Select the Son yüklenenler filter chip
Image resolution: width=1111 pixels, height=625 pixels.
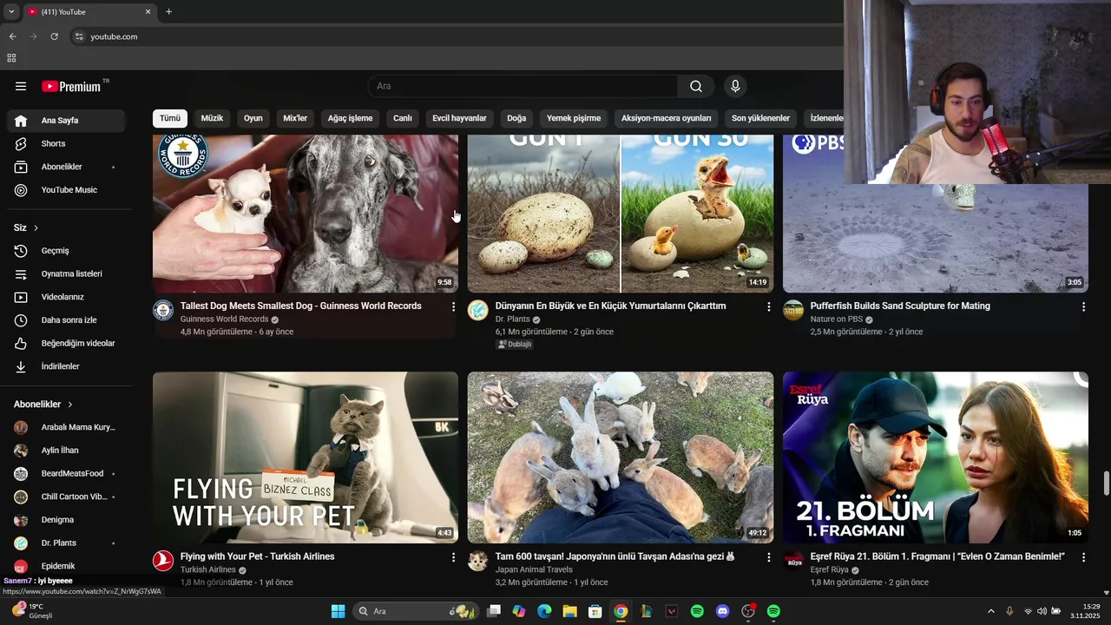point(760,118)
